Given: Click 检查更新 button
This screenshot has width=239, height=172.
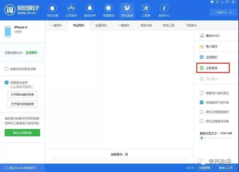Looking at the screenshot, I should tap(205, 168).
